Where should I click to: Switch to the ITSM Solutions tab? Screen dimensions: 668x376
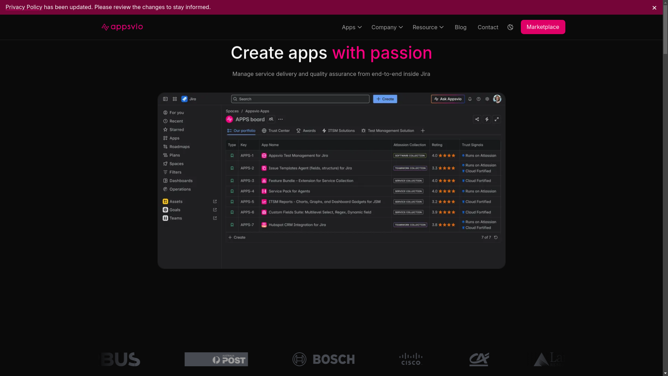click(338, 131)
